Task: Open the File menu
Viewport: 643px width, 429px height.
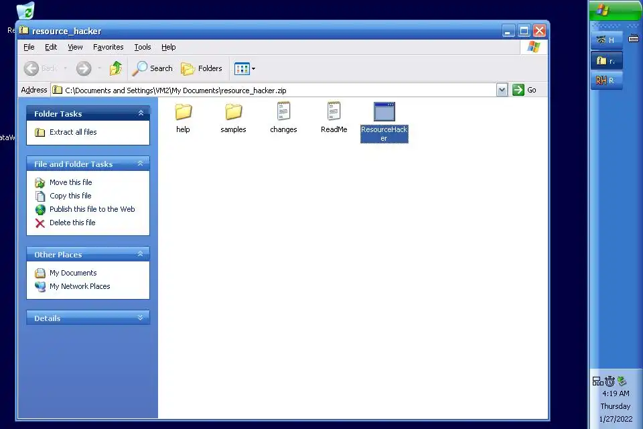Action: click(x=29, y=47)
